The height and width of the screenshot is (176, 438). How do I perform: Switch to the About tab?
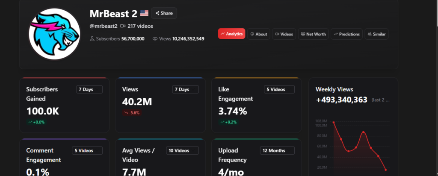258,34
